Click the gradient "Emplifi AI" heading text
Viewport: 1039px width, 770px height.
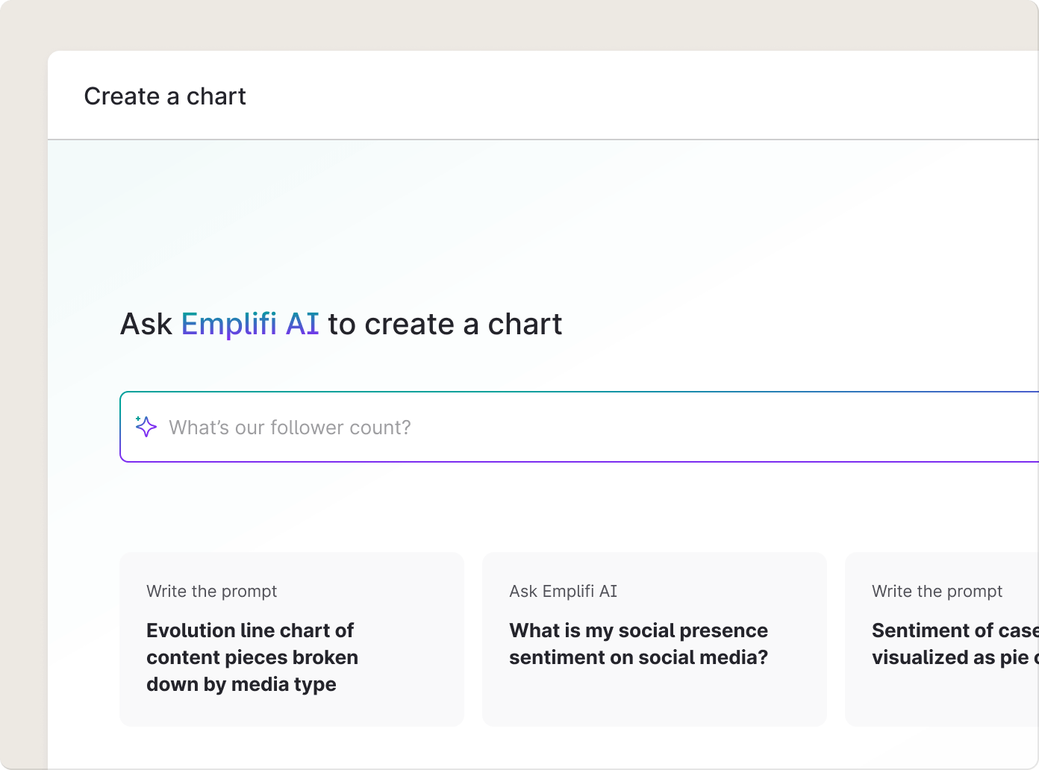point(250,325)
